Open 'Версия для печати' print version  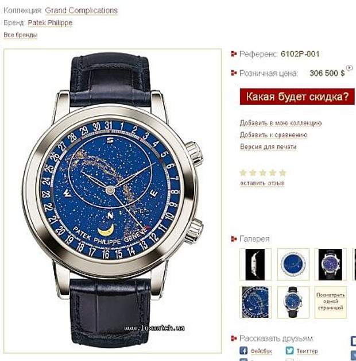tap(268, 147)
